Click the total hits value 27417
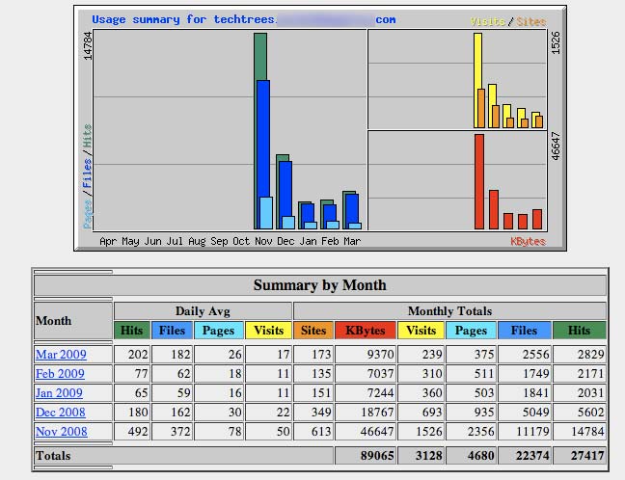Image resolution: width=625 pixels, height=480 pixels. click(579, 454)
